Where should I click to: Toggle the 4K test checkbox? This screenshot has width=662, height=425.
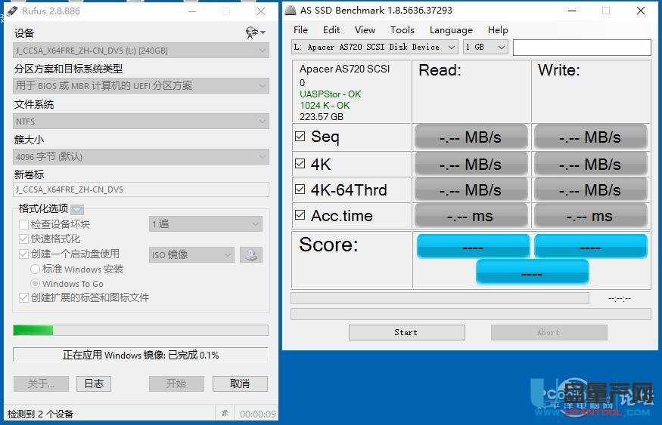click(300, 163)
